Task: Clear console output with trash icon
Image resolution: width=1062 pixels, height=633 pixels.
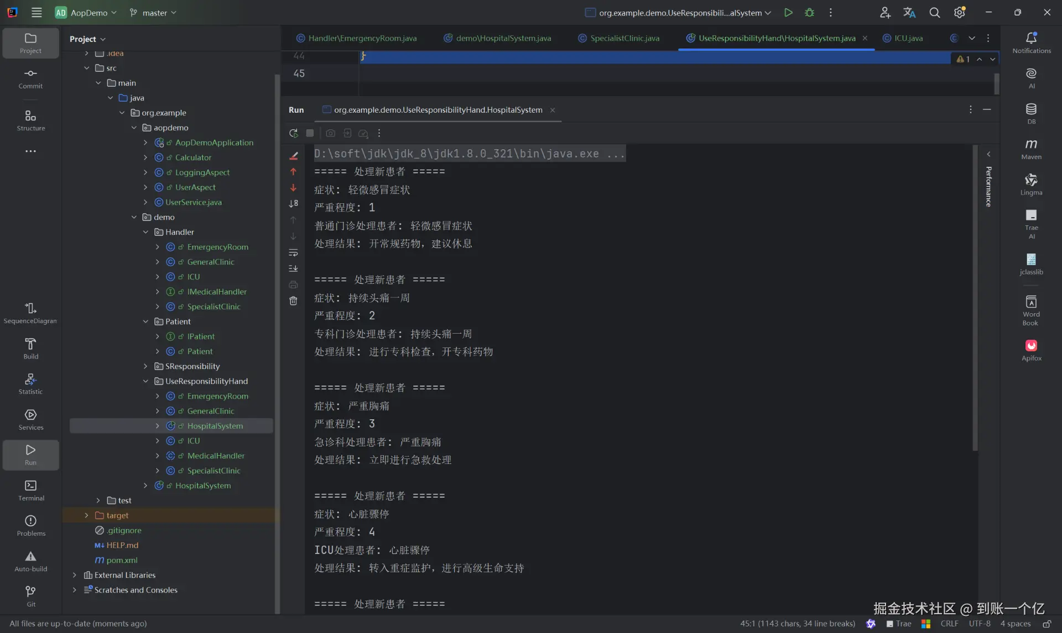Action: click(293, 301)
